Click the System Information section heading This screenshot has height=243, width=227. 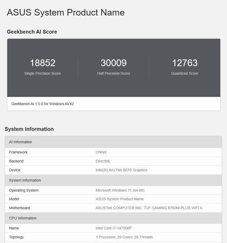(29, 129)
